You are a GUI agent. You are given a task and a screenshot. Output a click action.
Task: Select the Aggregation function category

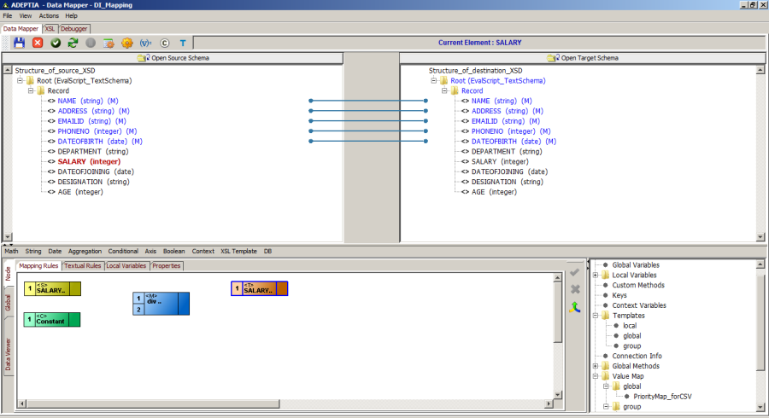click(85, 252)
